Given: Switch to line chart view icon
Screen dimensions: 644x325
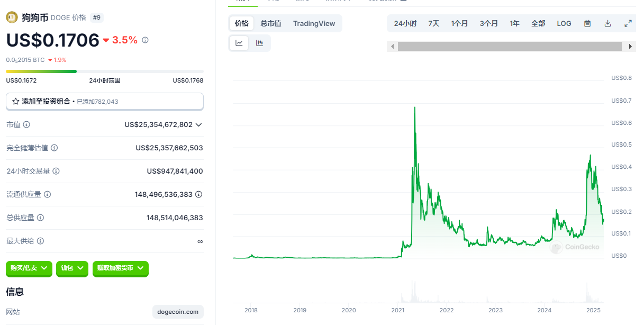Looking at the screenshot, I should (239, 43).
